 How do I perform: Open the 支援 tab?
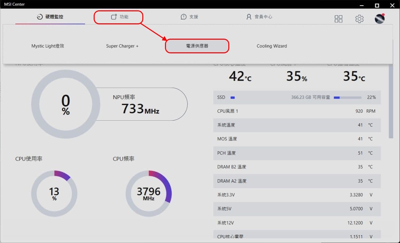point(189,17)
